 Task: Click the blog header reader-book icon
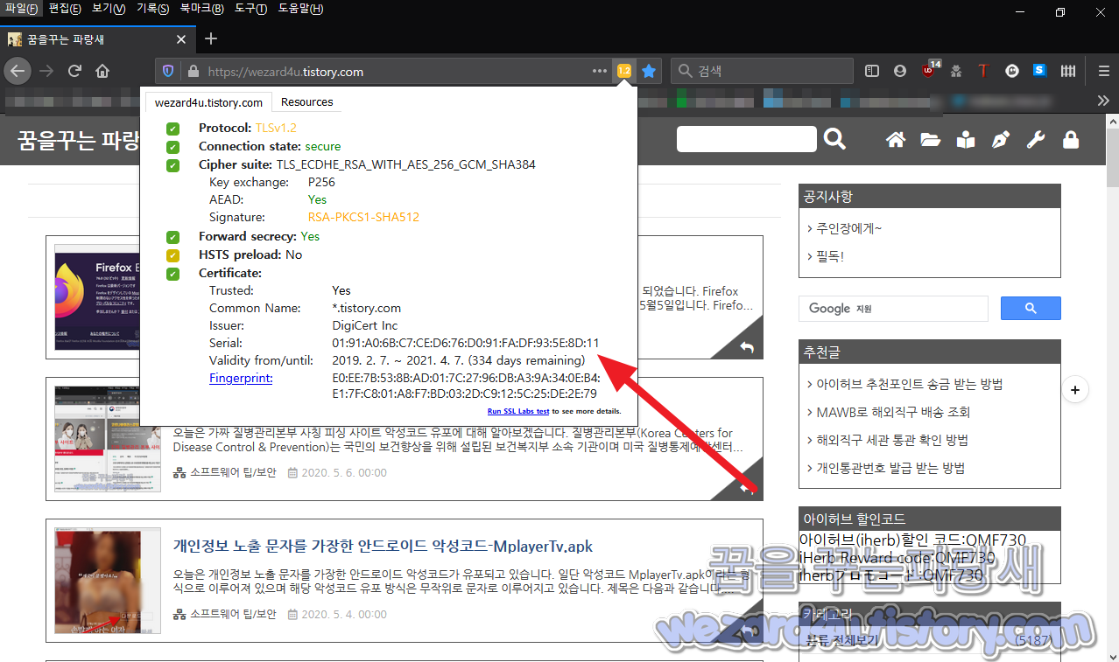pyautogui.click(x=965, y=140)
